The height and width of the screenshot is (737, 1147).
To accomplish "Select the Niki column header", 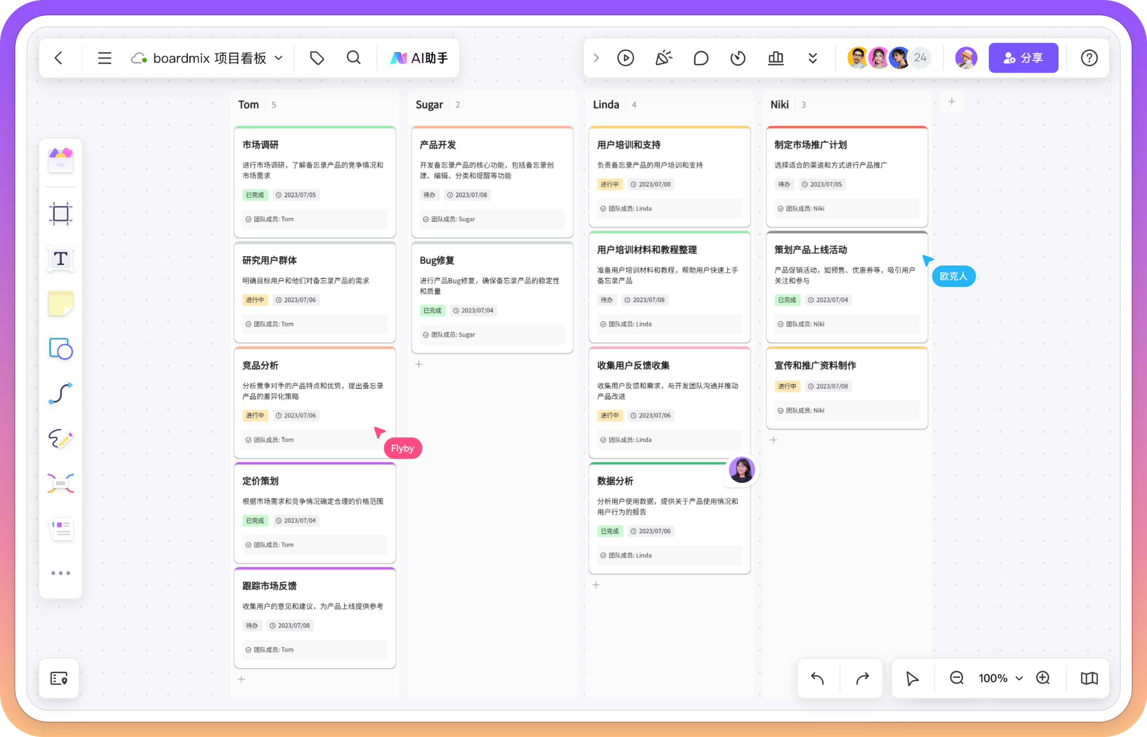I will (x=779, y=105).
